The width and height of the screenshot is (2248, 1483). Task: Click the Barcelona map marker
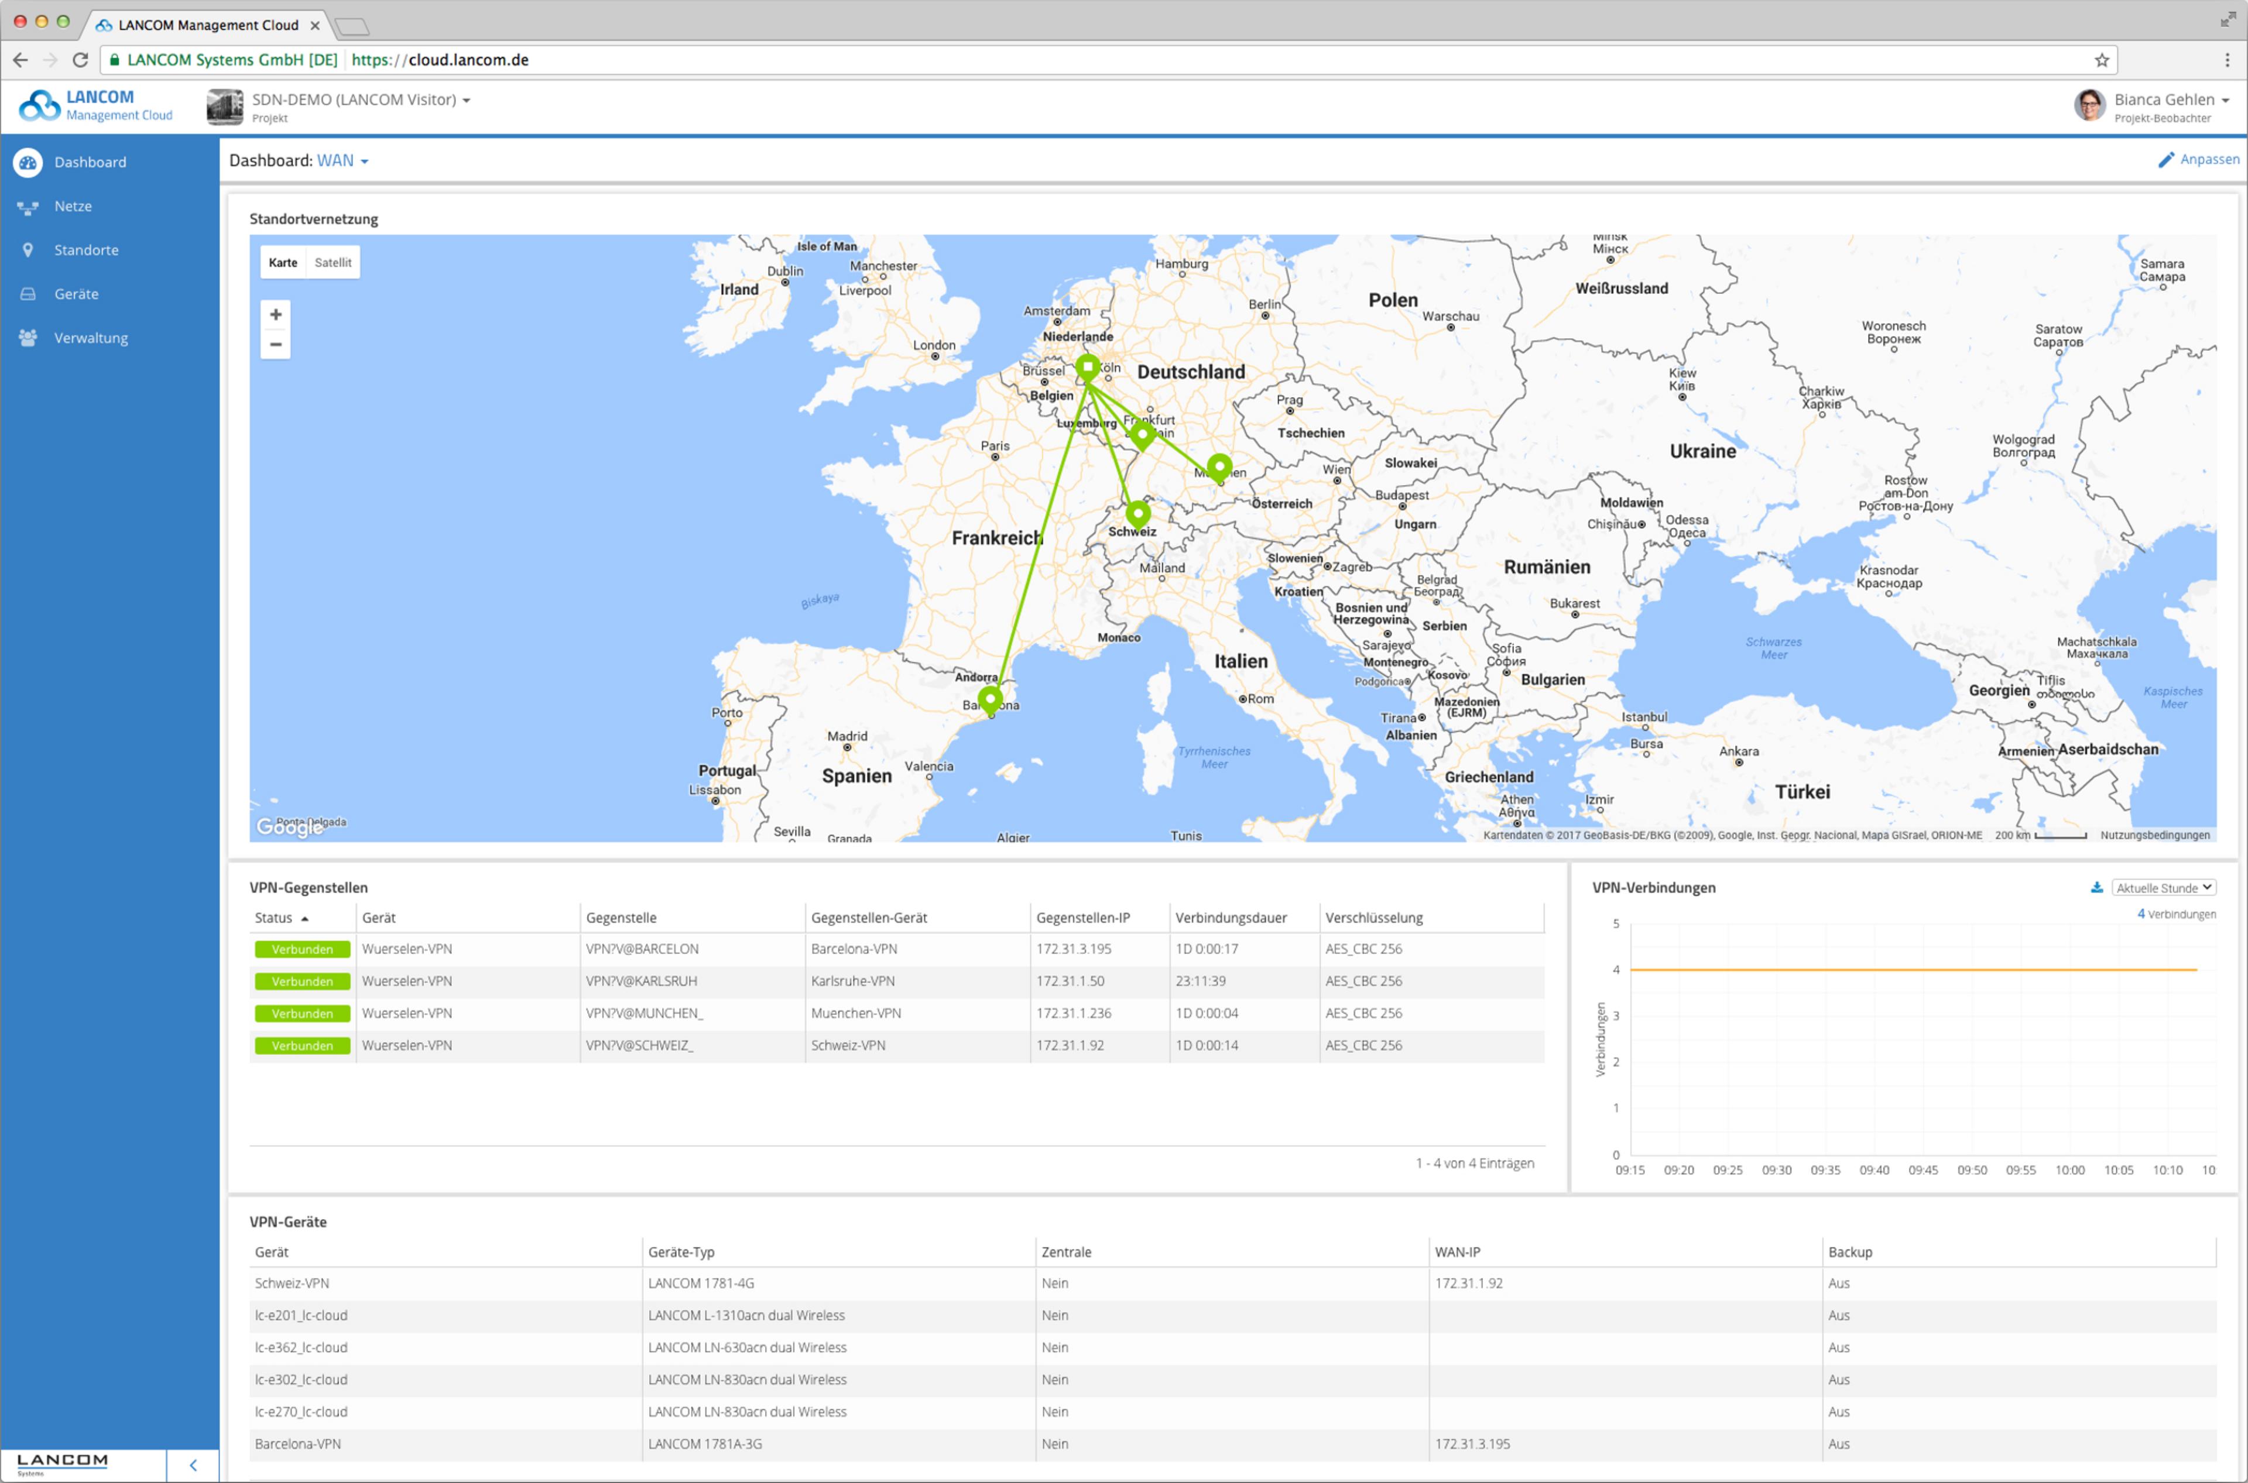click(x=990, y=699)
